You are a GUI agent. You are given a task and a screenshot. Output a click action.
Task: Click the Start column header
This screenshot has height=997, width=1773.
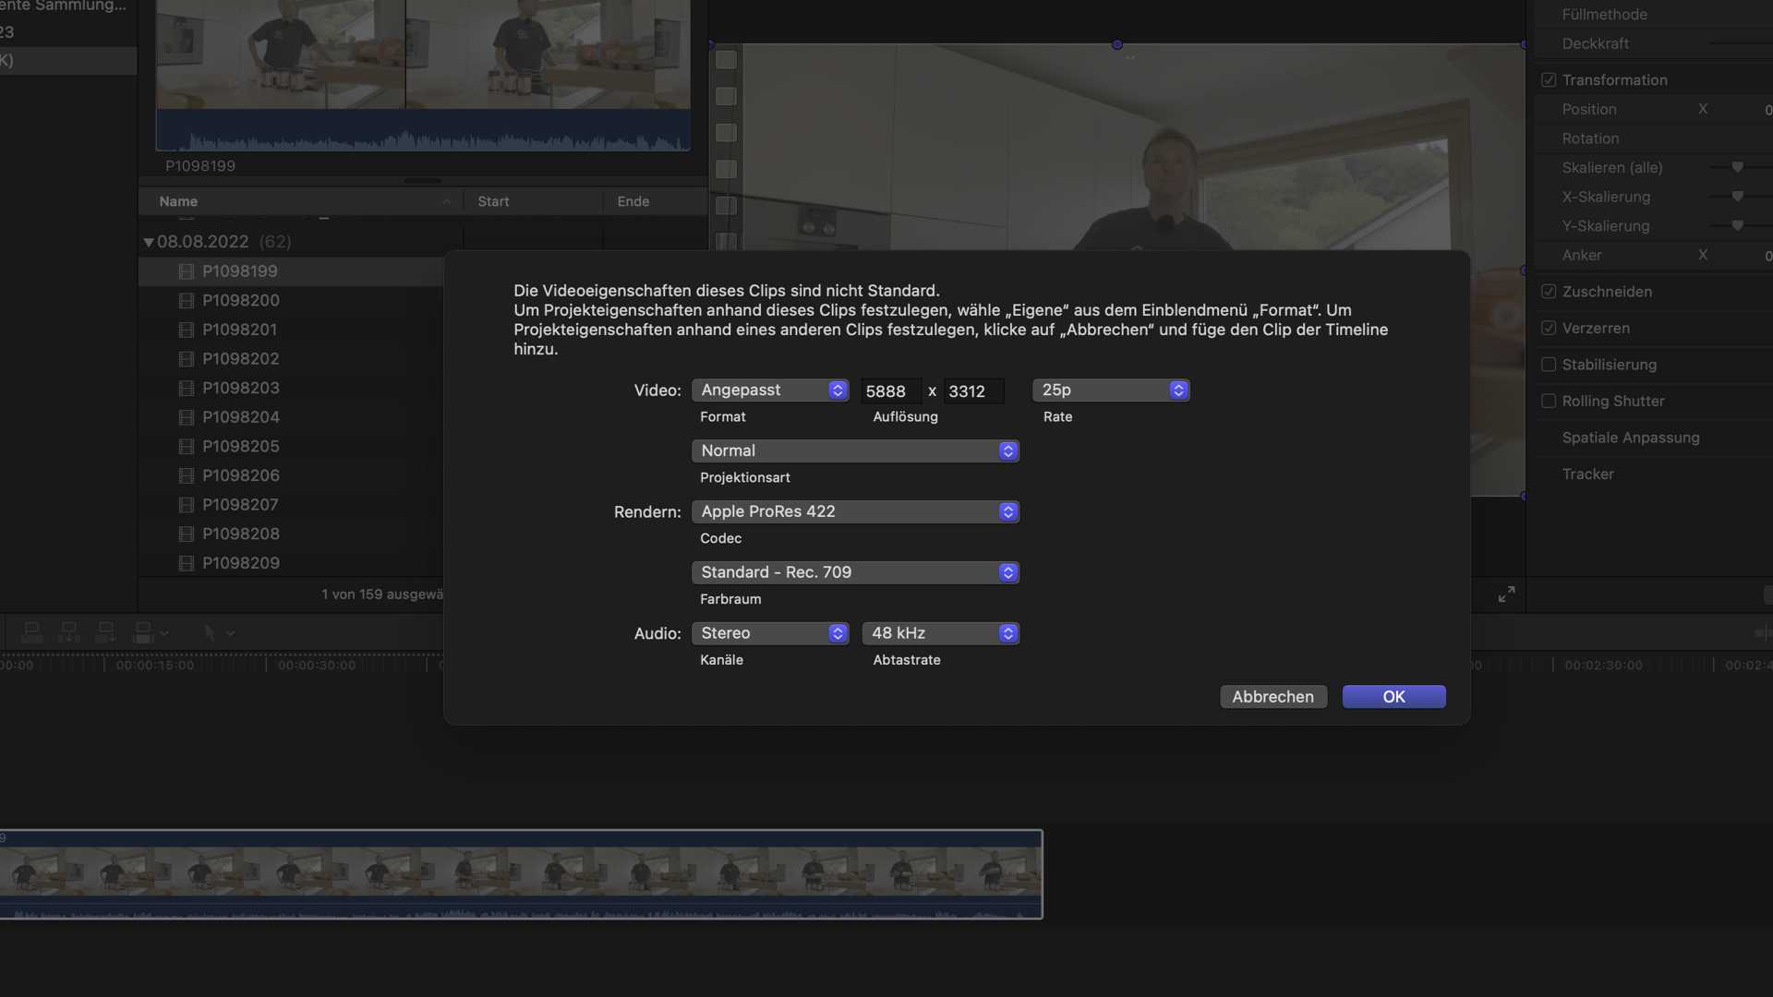tap(493, 201)
